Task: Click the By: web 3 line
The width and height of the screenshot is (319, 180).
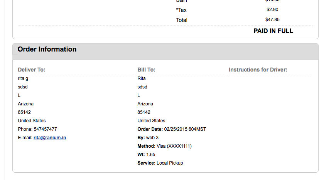Action: 148,138
